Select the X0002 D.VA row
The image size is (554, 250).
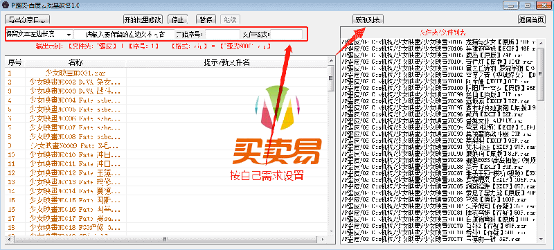point(167,82)
